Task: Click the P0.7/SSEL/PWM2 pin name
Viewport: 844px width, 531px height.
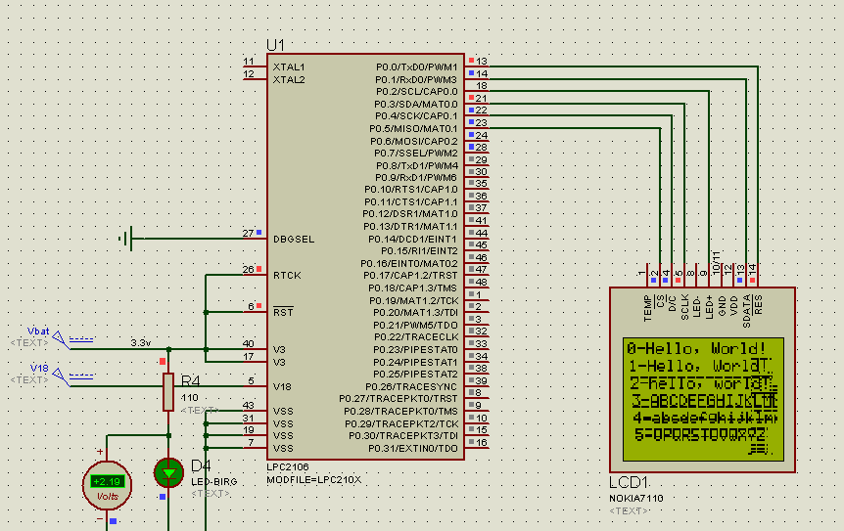Action: (416, 154)
